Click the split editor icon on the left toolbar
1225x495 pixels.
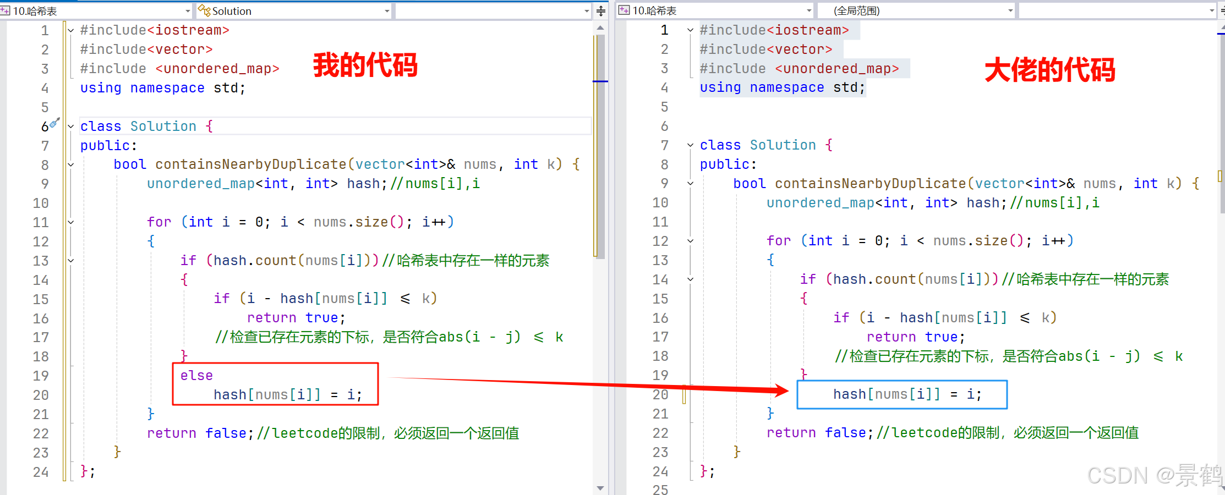point(600,10)
